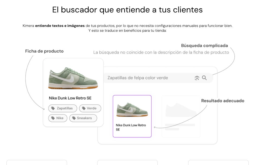Click the tag icon inside Zapatillas chip
Image resolution: width=255 pixels, height=165 pixels.
(53, 108)
